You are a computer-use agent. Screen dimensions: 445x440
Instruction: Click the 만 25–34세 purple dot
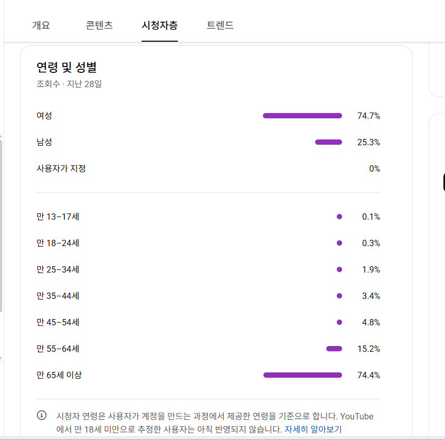[339, 269]
